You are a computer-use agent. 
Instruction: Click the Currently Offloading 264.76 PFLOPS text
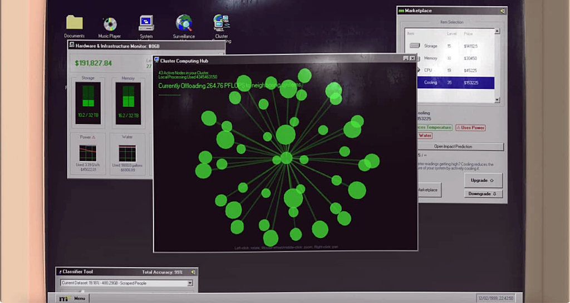[230, 86]
